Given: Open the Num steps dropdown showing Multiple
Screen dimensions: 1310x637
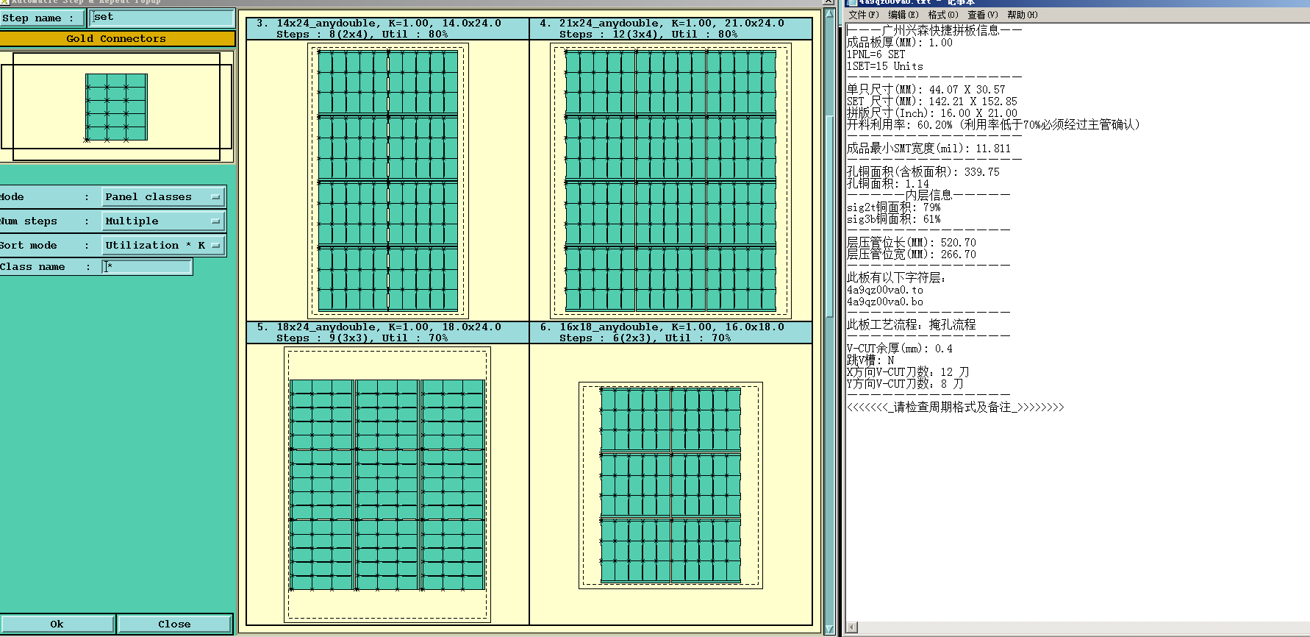Looking at the screenshot, I should point(163,221).
